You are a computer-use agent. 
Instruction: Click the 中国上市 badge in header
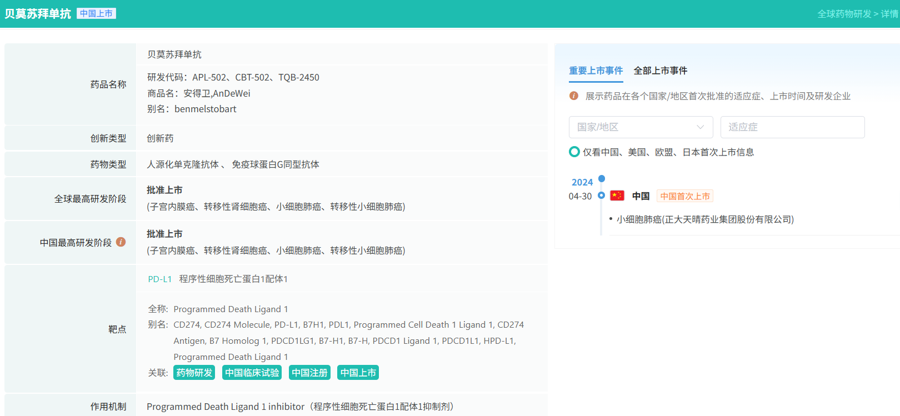tap(96, 13)
